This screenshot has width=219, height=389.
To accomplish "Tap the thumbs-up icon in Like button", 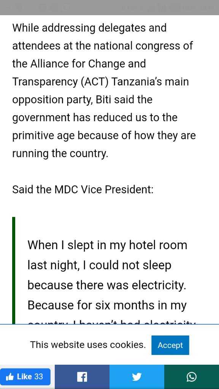I will (x=10, y=377).
